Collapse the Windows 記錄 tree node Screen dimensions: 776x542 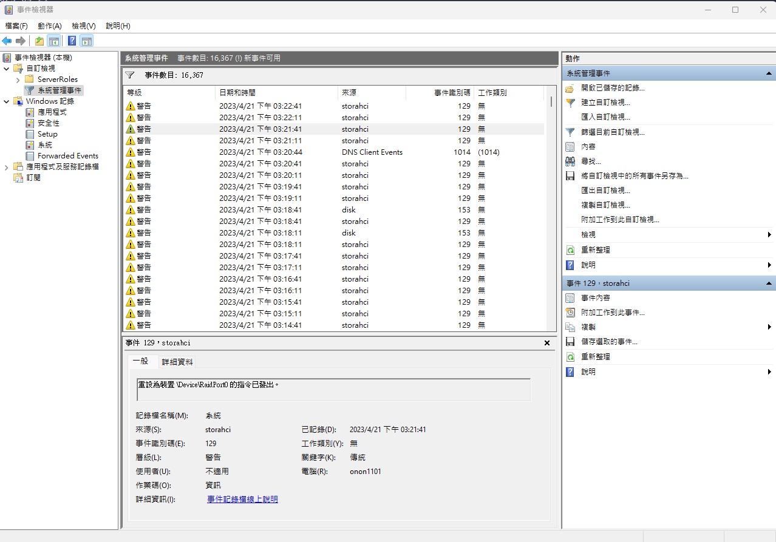[x=7, y=101]
